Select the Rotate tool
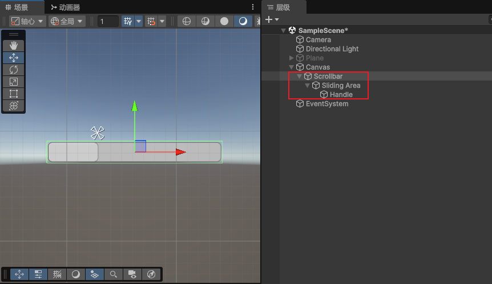This screenshot has height=284, width=492. (14, 70)
